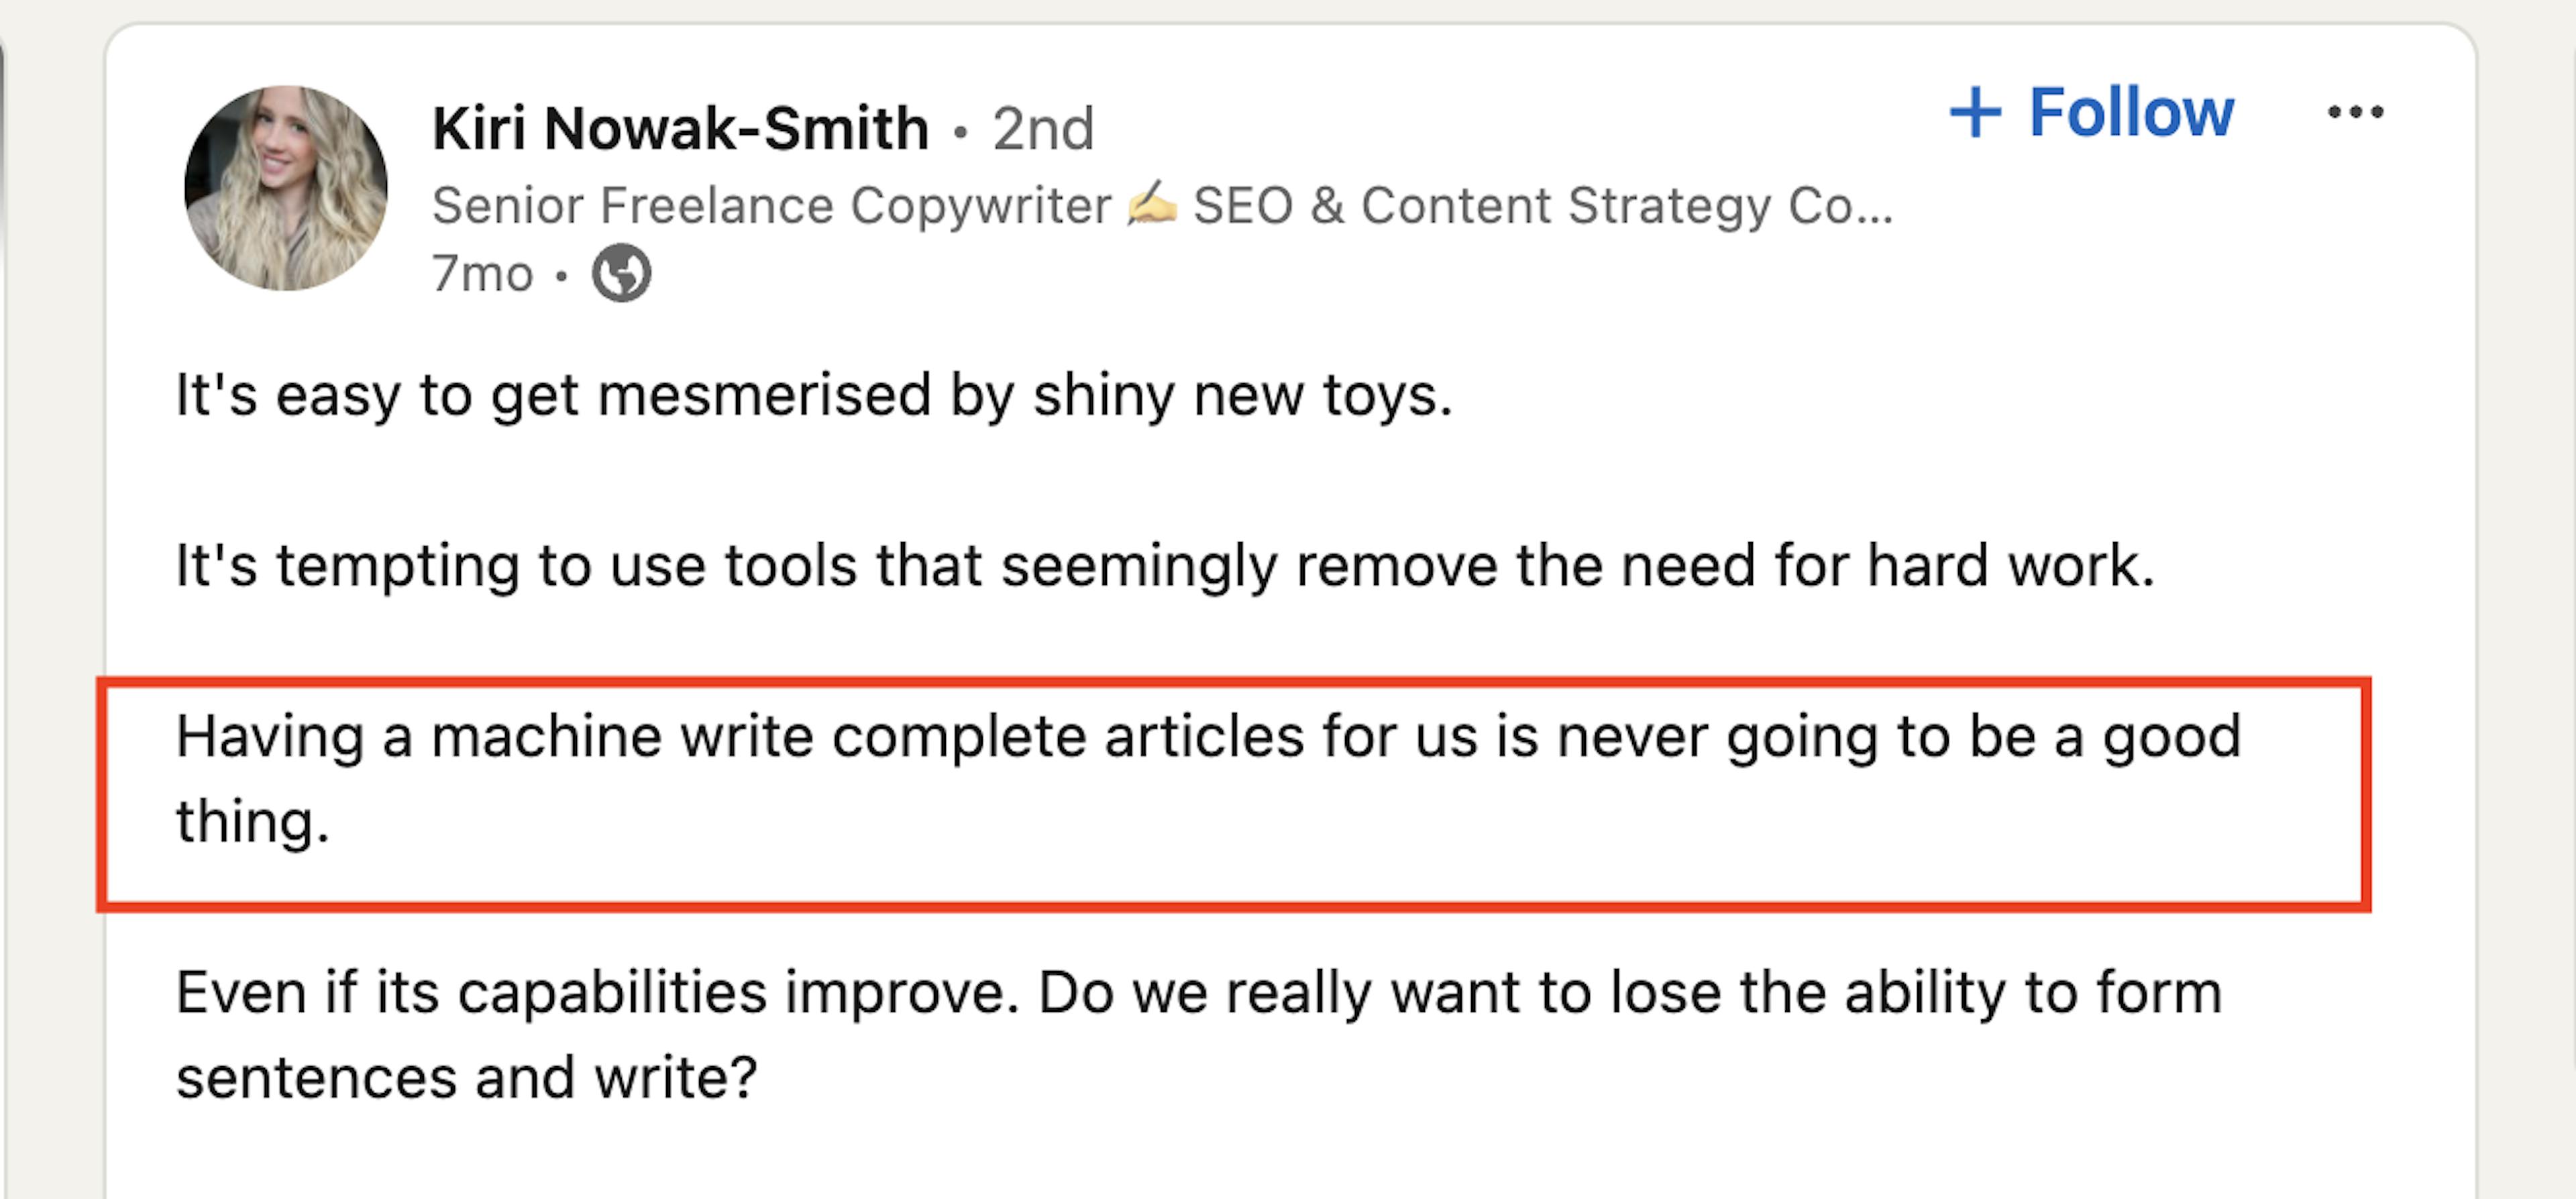This screenshot has width=2576, height=1199.
Task: Click the globe public visibility icon
Action: 621,273
